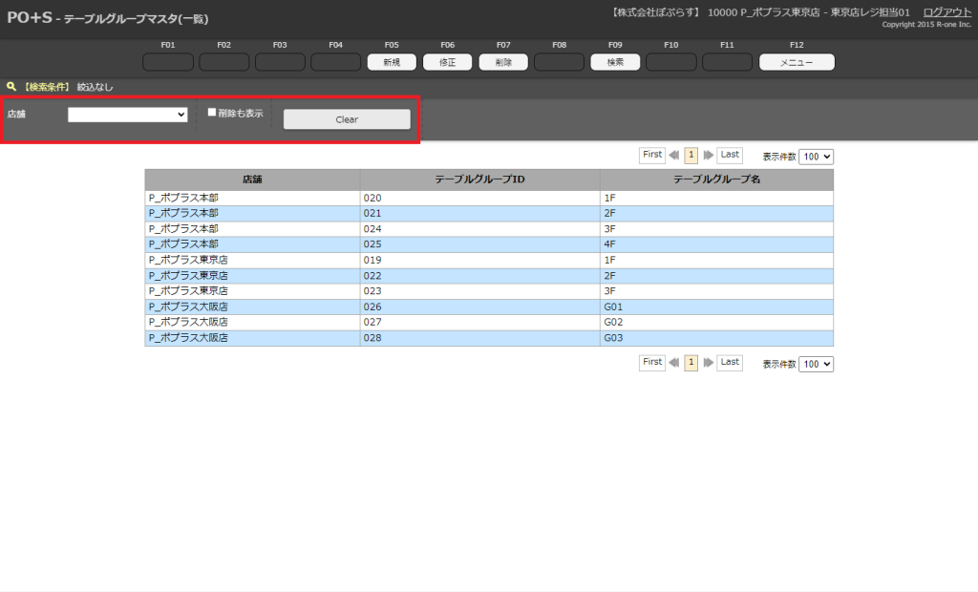Click the ログアウト link
Image resolution: width=978 pixels, height=592 pixels.
click(946, 11)
